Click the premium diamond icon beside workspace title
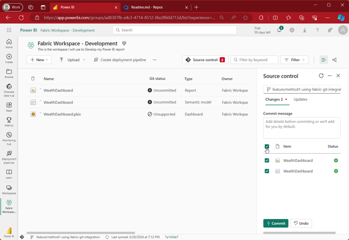The width and height of the screenshot is (349, 240). [124, 43]
